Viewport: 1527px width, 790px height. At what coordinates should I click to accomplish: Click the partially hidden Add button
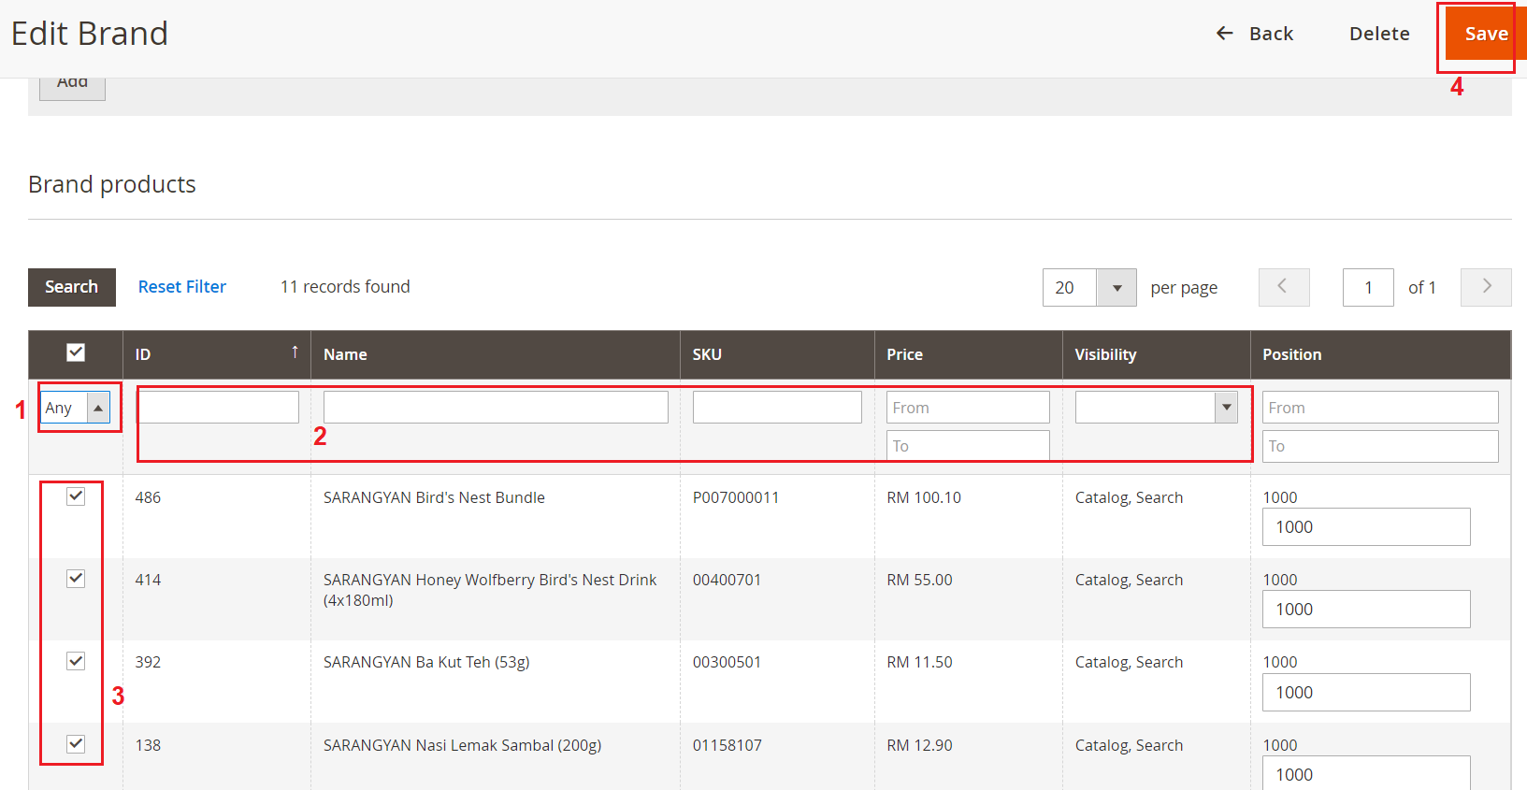coord(72,87)
